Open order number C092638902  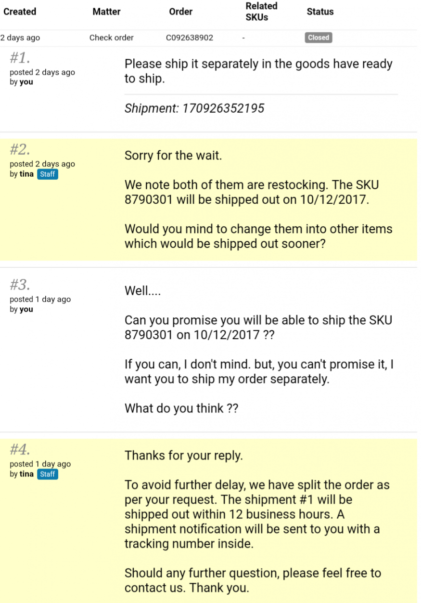point(190,38)
